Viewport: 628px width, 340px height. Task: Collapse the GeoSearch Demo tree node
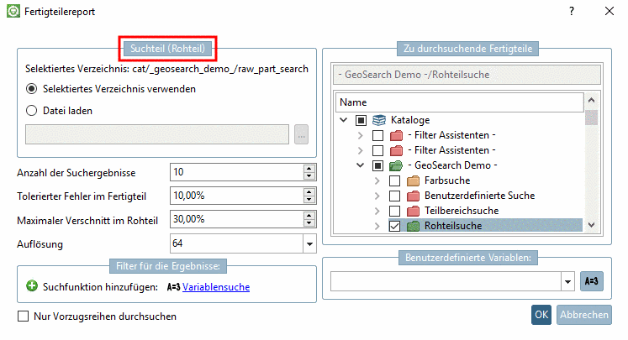[x=361, y=165]
